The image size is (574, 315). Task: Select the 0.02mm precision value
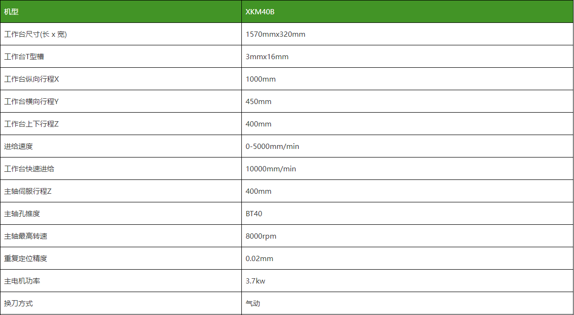coord(260,259)
